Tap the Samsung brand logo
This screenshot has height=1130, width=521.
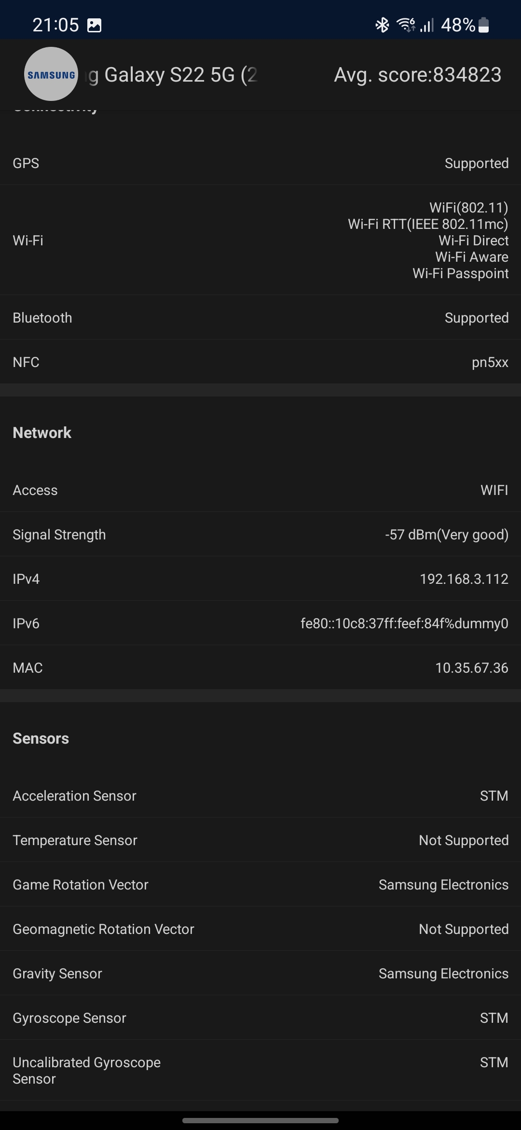(51, 74)
